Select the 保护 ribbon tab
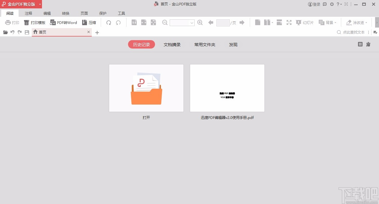The image size is (379, 204). click(103, 13)
